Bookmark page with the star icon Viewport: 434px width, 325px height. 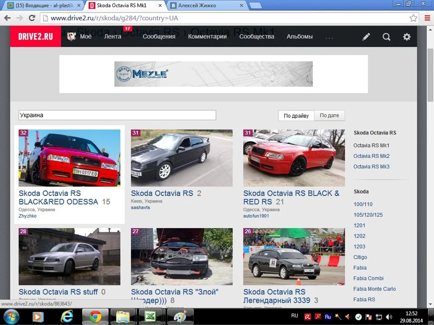[x=413, y=18]
